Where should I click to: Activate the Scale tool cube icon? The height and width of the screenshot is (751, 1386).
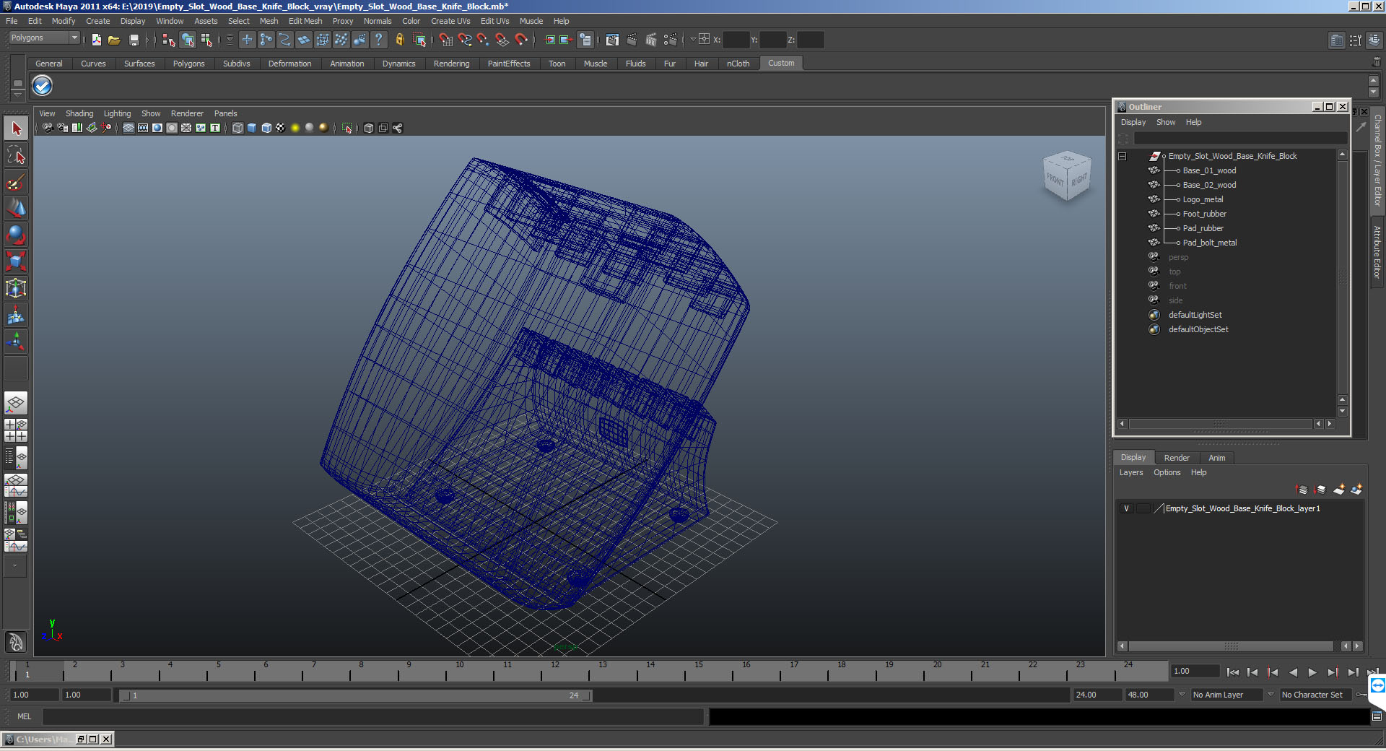(x=16, y=261)
